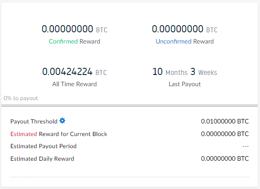Viewport: 260px width, 189px height.
Task: Click the Payout Threshold label
Action: pyautogui.click(x=34, y=121)
